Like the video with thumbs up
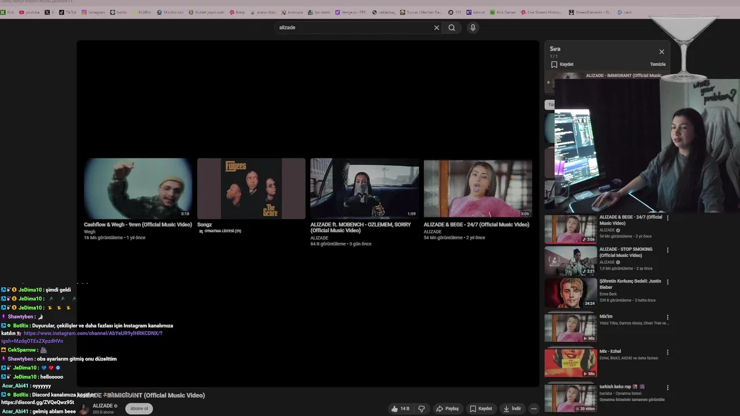Viewport: 740px width, 416px height. [400, 408]
